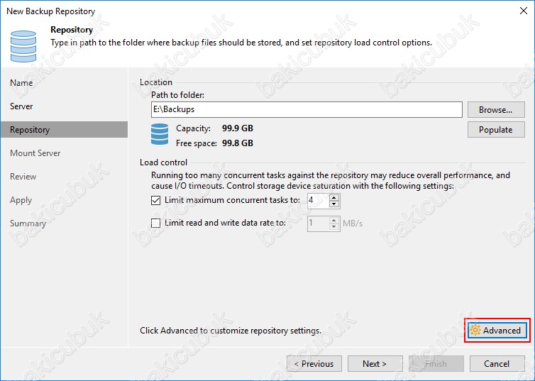Click Populate to refresh capacity info

[x=495, y=130]
